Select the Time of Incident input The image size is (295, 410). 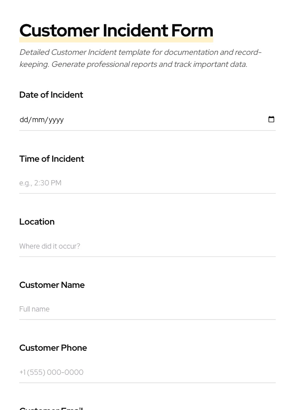click(120, 183)
